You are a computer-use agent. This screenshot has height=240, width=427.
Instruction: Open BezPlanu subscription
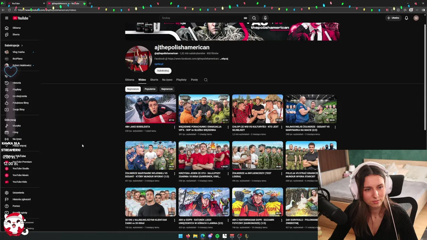coord(17,59)
